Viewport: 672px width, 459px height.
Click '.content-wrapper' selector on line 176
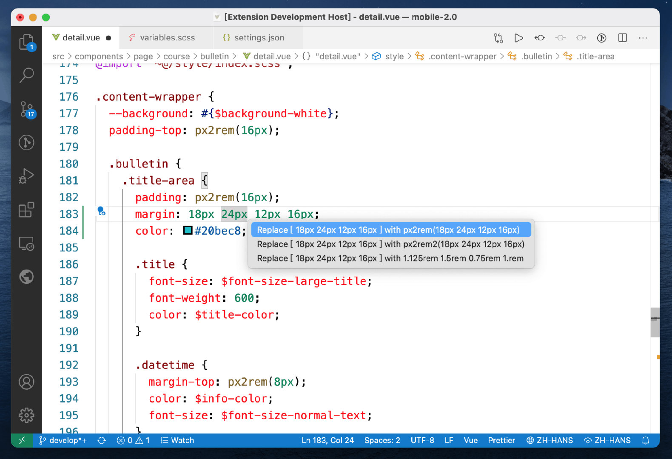pyautogui.click(x=148, y=97)
